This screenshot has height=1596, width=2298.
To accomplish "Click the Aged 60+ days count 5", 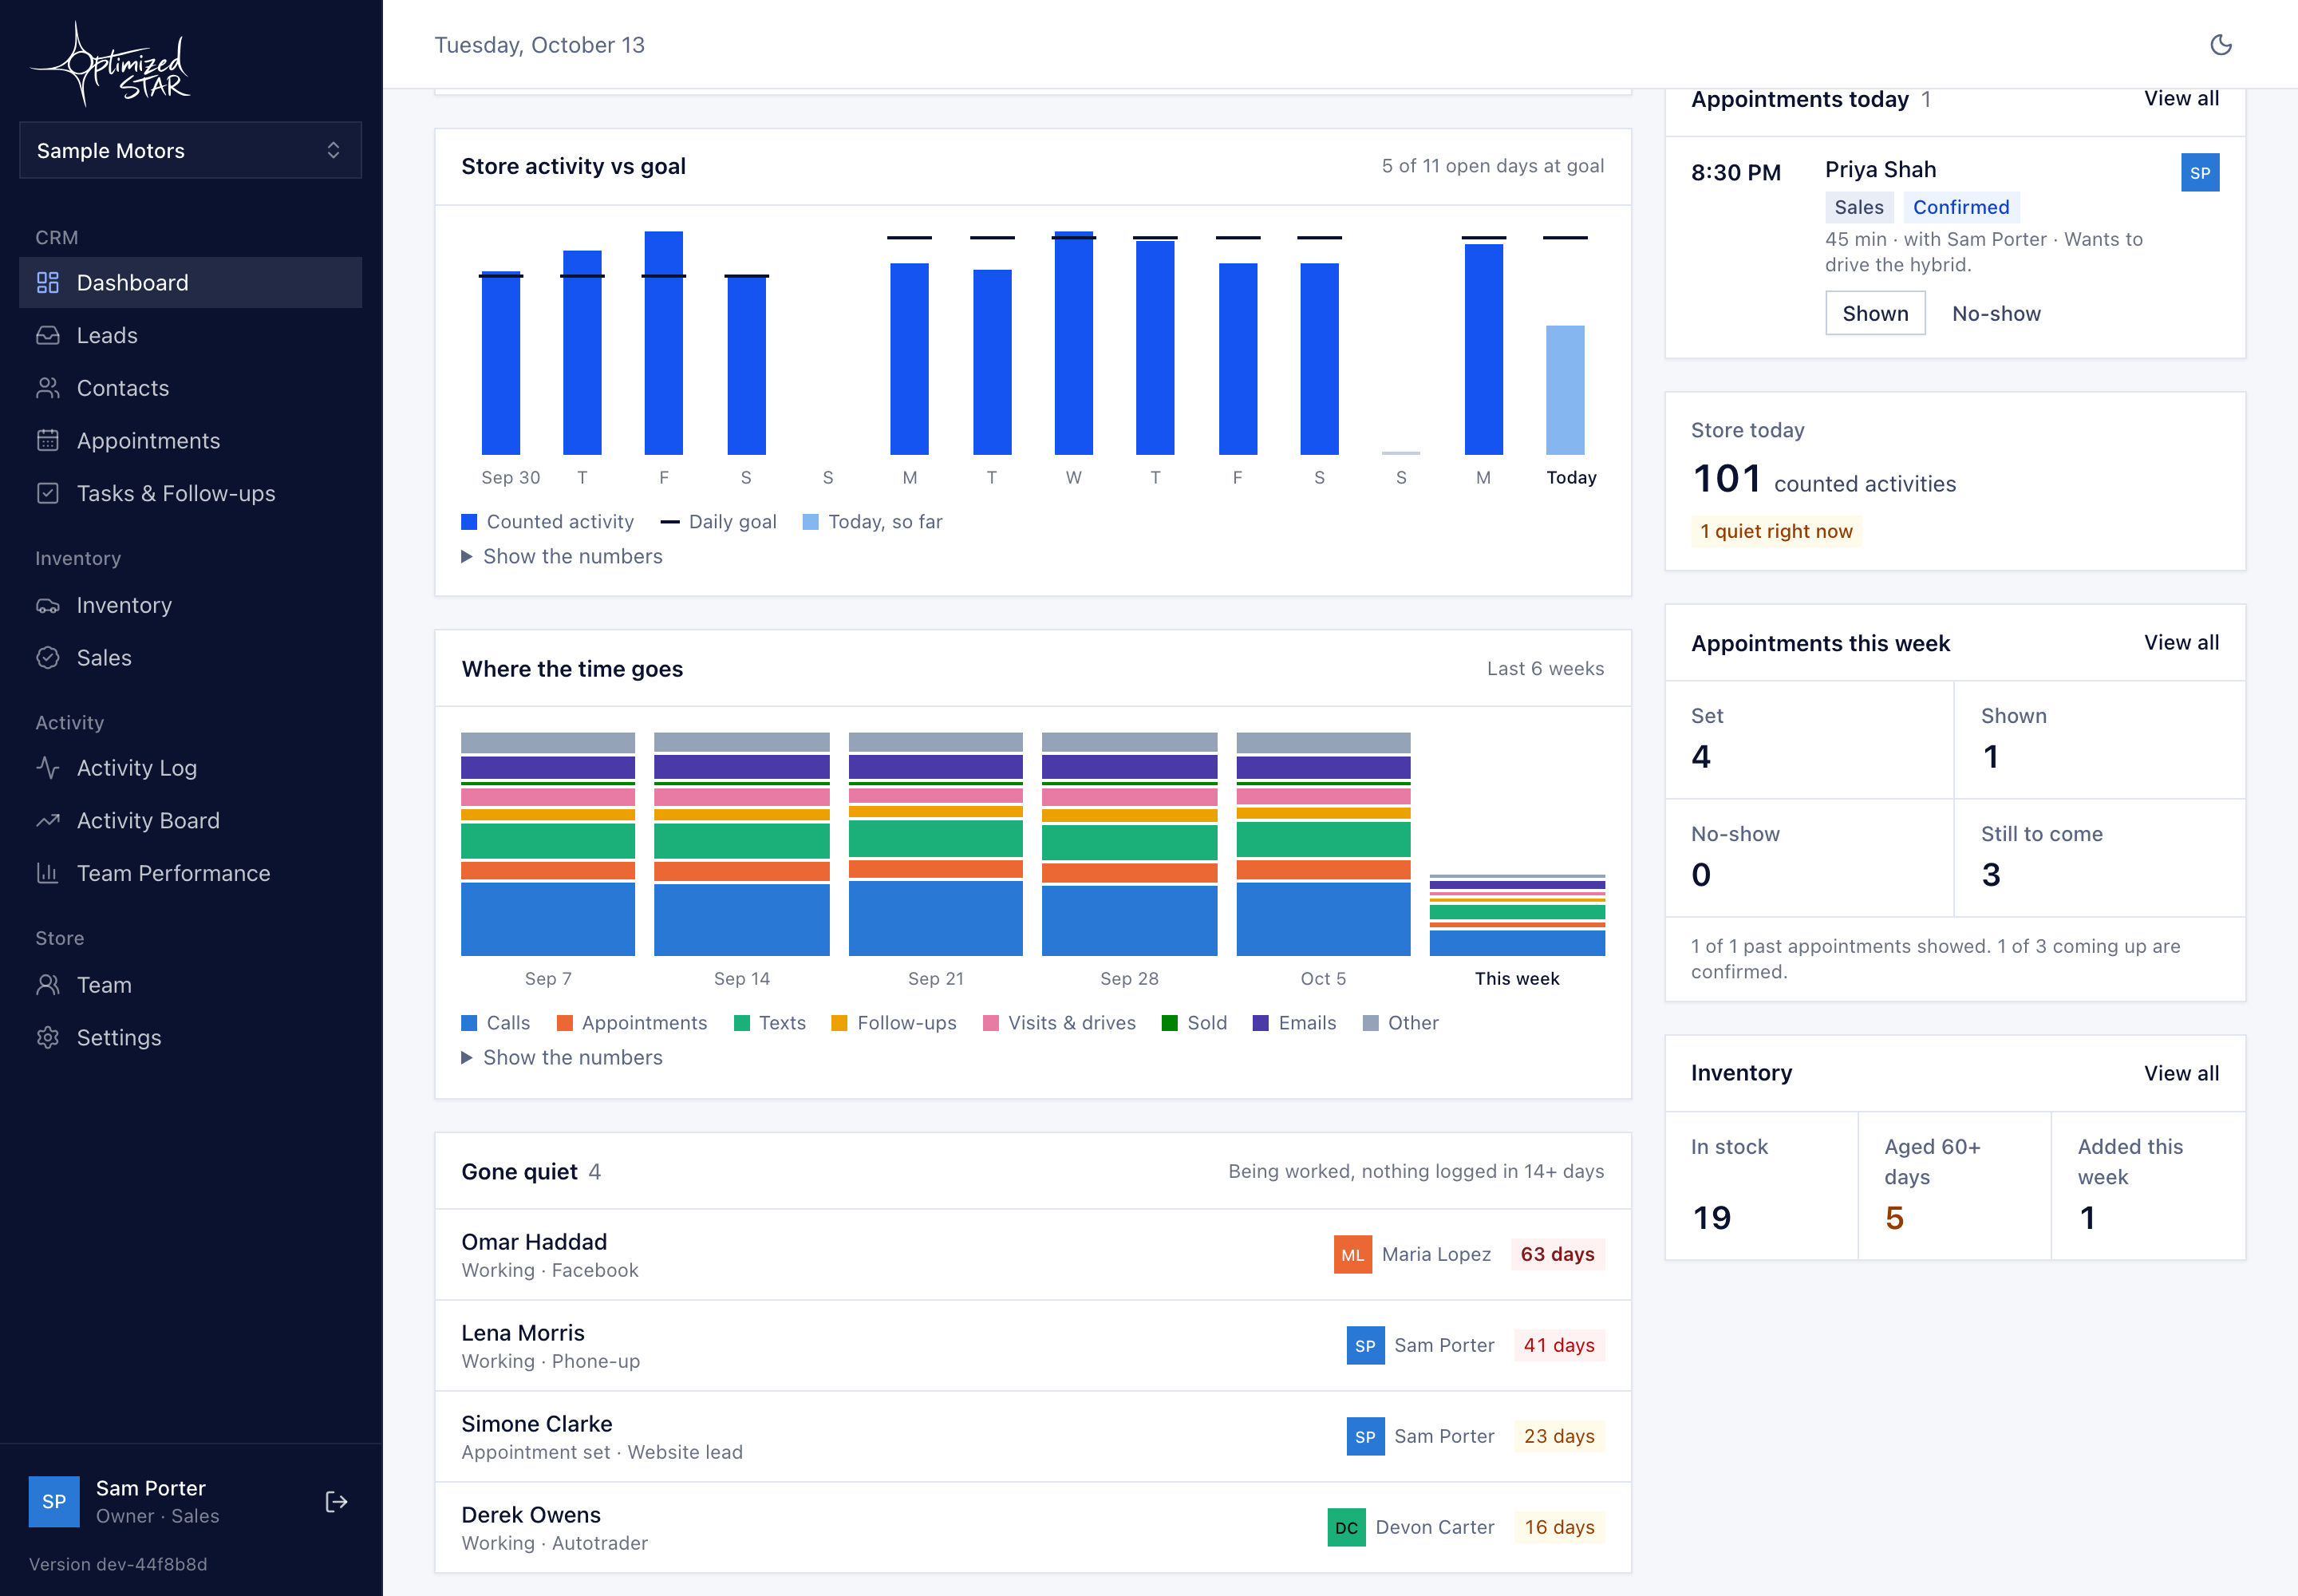I will coord(1894,1218).
